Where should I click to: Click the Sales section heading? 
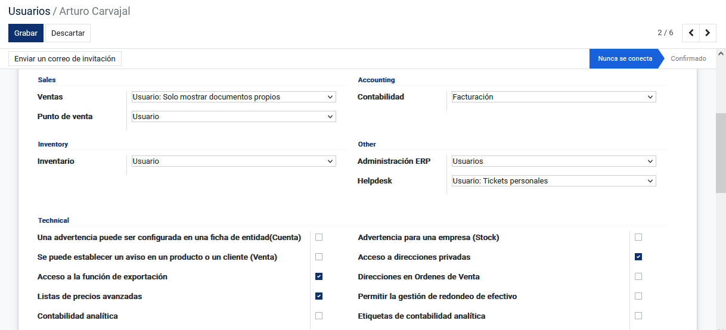coord(46,80)
